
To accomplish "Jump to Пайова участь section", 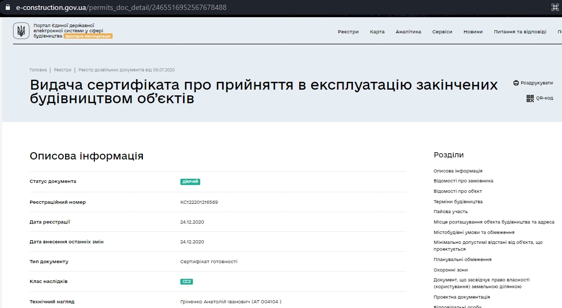I will point(450,212).
